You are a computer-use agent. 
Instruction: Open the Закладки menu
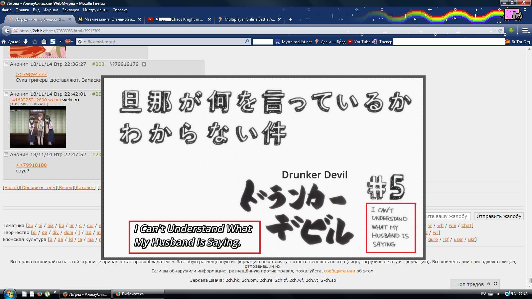point(70,10)
